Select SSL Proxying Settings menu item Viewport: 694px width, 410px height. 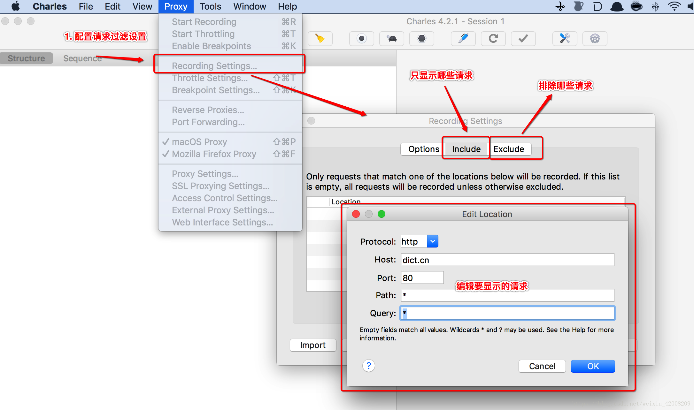click(x=230, y=186)
